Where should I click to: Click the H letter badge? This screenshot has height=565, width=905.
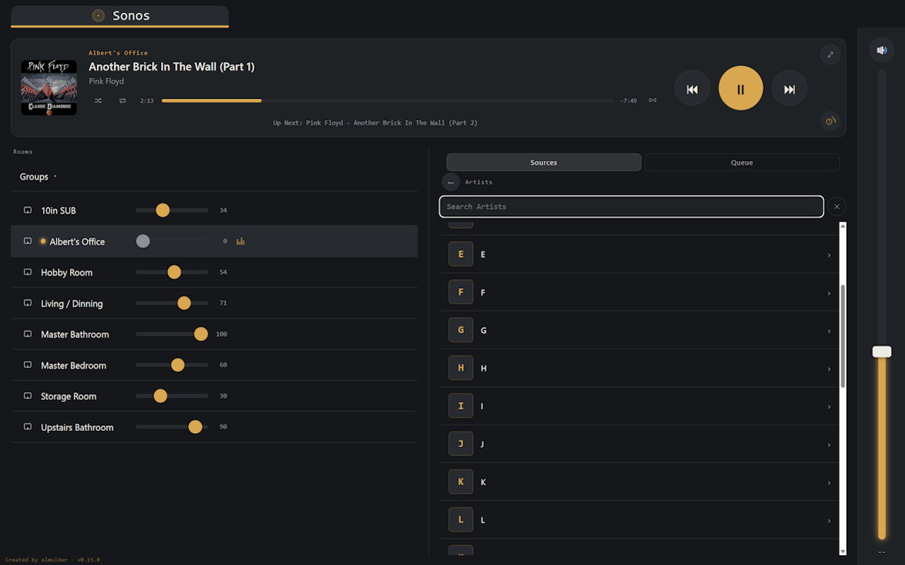[x=461, y=368]
